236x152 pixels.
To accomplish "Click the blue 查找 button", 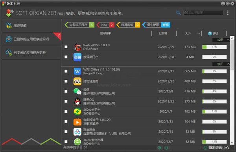I will tap(166, 25).
